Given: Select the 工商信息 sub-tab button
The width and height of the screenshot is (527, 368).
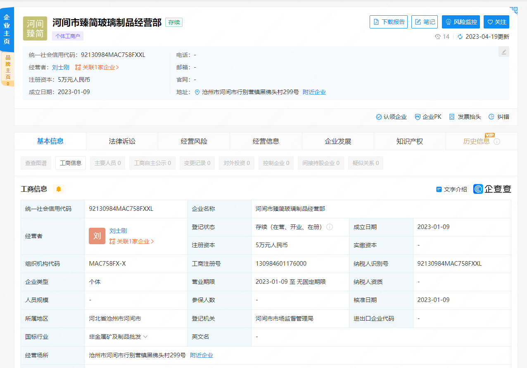Looking at the screenshot, I should point(71,163).
